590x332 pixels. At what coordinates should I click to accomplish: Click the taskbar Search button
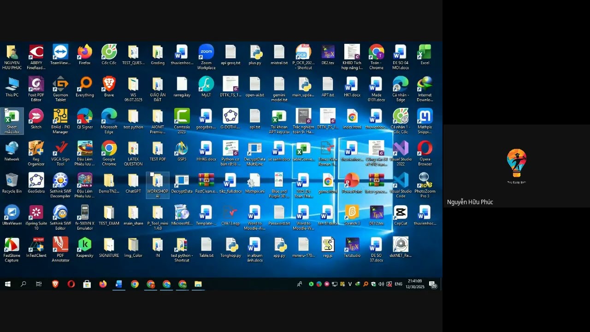tap(23, 284)
